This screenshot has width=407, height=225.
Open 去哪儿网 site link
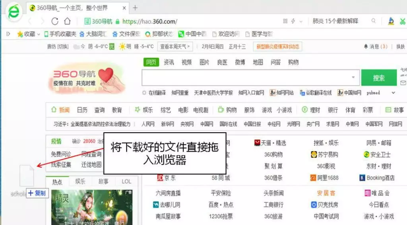coord(167,205)
